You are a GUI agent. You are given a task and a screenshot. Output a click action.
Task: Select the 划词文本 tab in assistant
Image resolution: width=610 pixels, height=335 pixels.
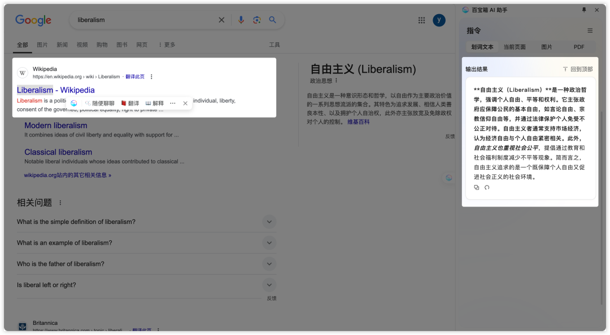(482, 47)
